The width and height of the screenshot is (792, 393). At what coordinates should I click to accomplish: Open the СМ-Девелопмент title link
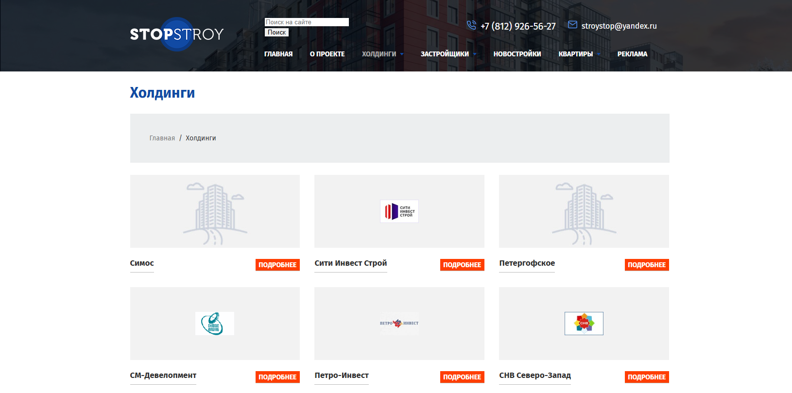tap(163, 376)
